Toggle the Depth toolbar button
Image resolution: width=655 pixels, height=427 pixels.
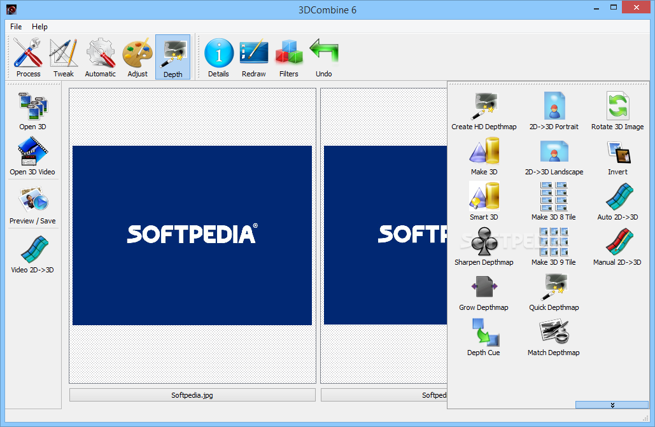click(173, 57)
